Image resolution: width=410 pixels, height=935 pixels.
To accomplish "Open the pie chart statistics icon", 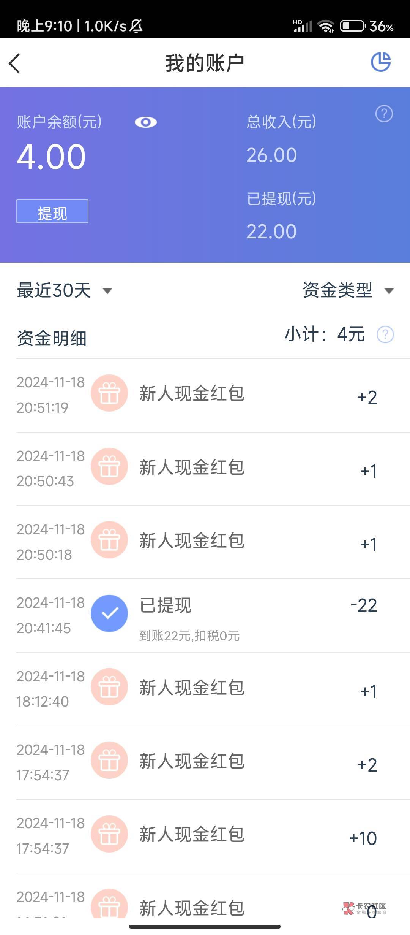I will point(380,62).
